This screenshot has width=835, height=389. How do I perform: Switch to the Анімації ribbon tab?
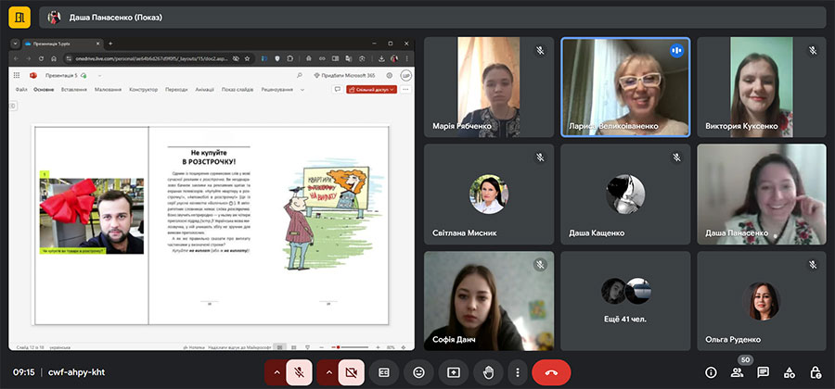tap(205, 90)
